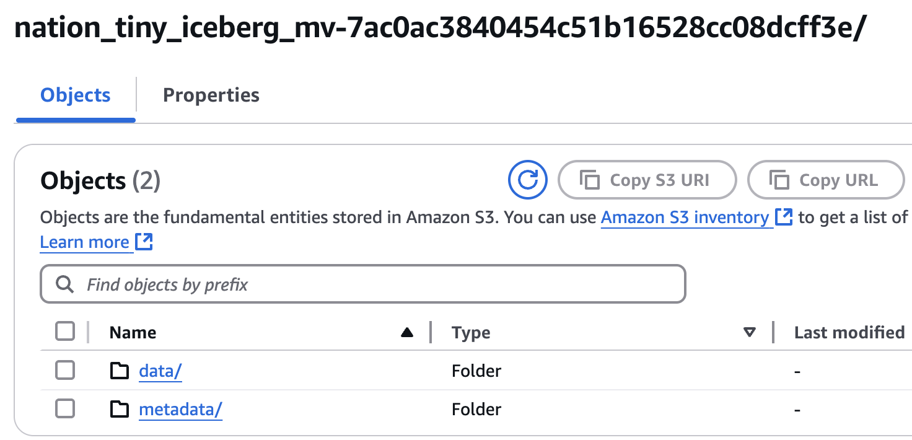This screenshot has width=912, height=440.
Task: Toggle the select all objects checkbox
Action: [x=65, y=332]
